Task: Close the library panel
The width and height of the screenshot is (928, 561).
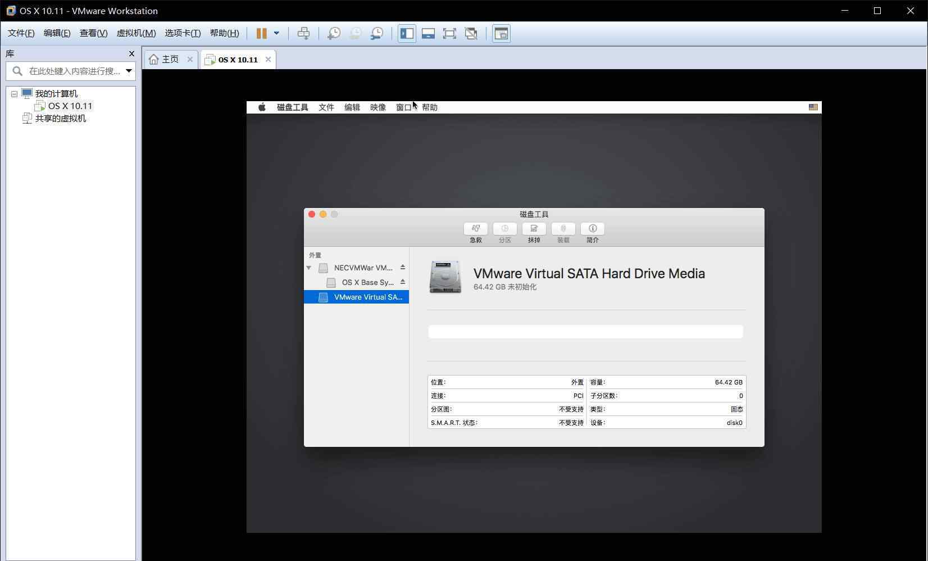Action: coord(131,53)
